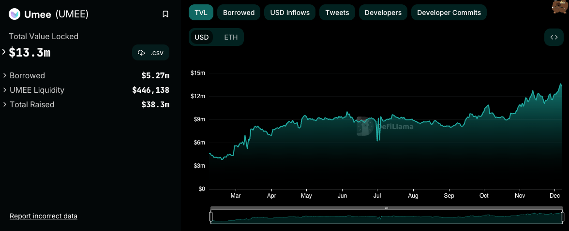Grab the right range slider handle
This screenshot has width=569, height=231.
(x=563, y=217)
